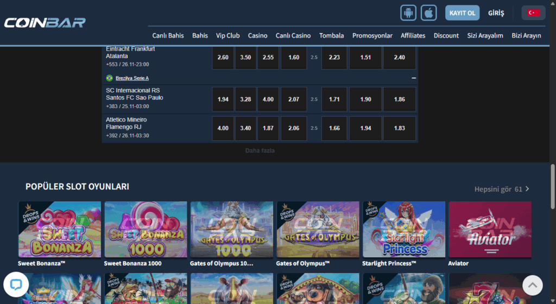Open the Canlı Bahis menu
The image size is (556, 304).
tap(168, 36)
